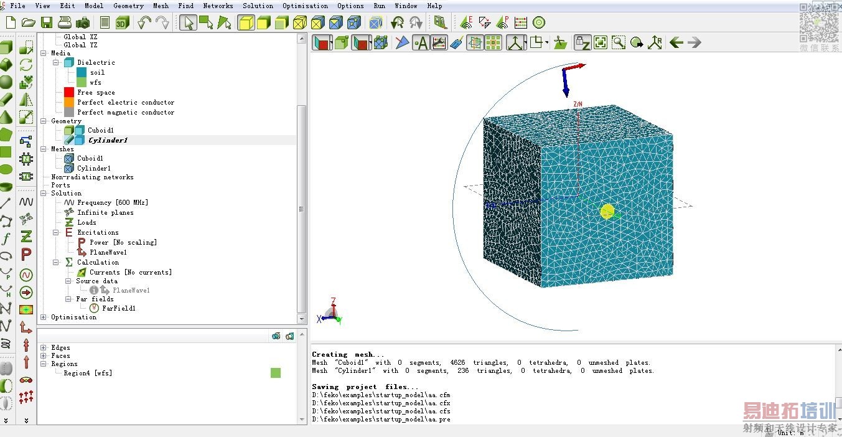The image size is (842, 437).
Task: Click the camera snapshot icon
Action: click(82, 23)
